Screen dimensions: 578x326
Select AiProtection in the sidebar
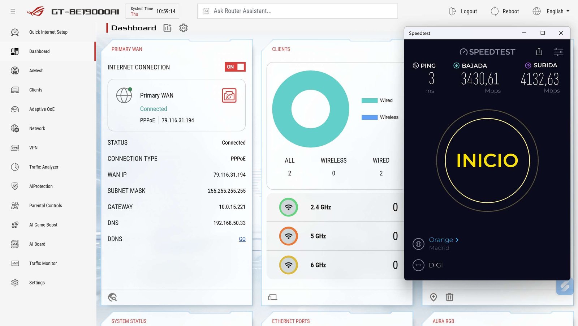click(41, 186)
